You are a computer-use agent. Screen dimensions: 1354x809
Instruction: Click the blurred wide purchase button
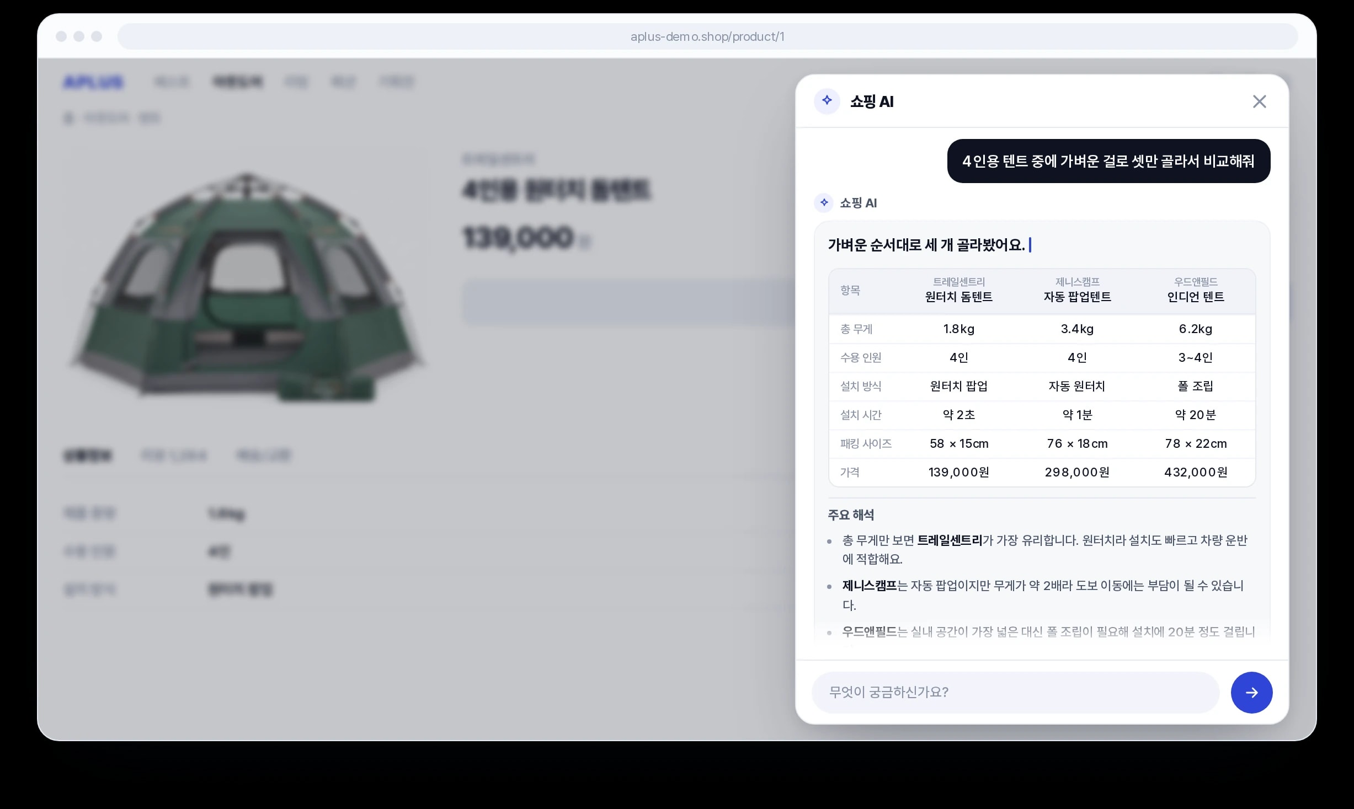tap(628, 302)
